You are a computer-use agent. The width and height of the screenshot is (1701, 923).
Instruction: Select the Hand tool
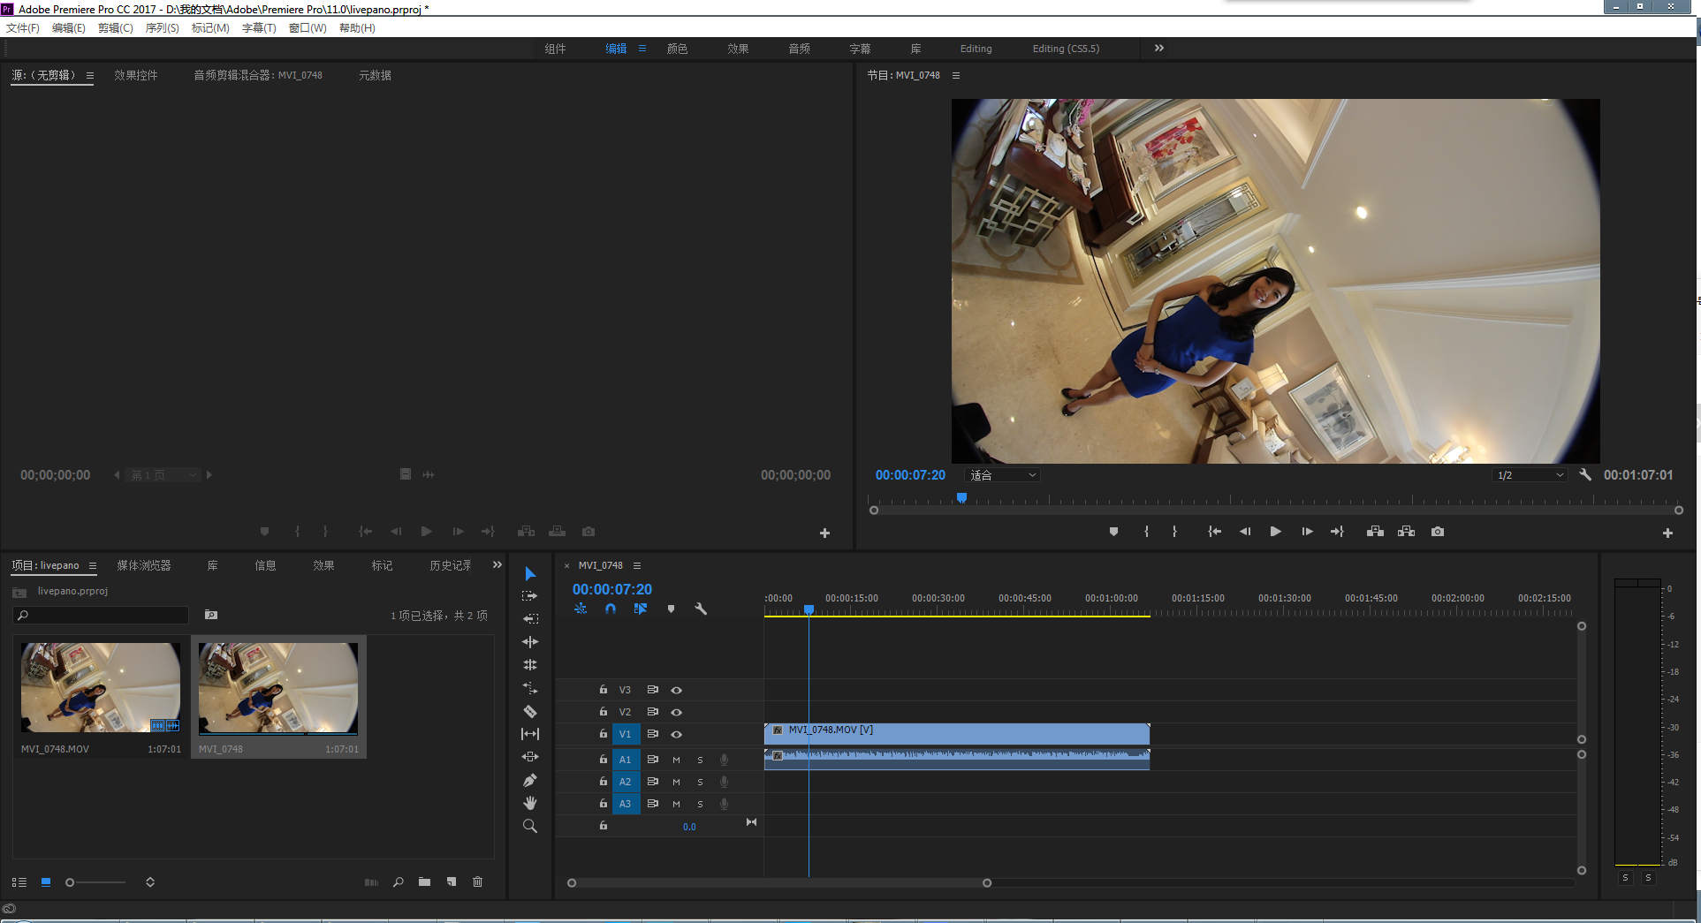530,803
